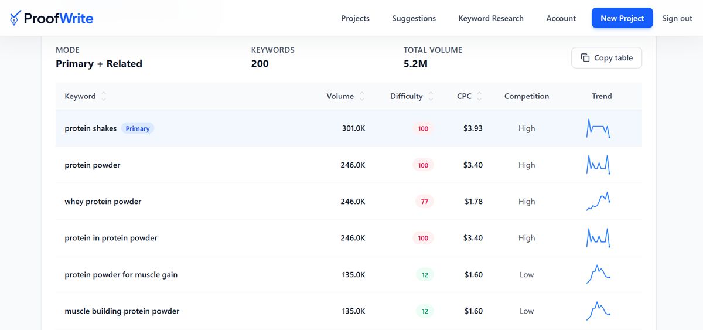Sort by Keyword column arrows

[x=104, y=96]
